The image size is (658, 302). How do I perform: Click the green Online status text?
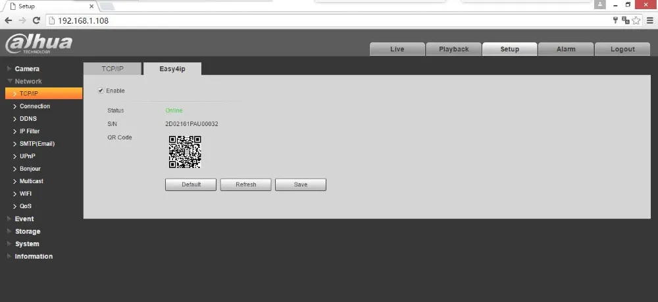[x=174, y=110]
